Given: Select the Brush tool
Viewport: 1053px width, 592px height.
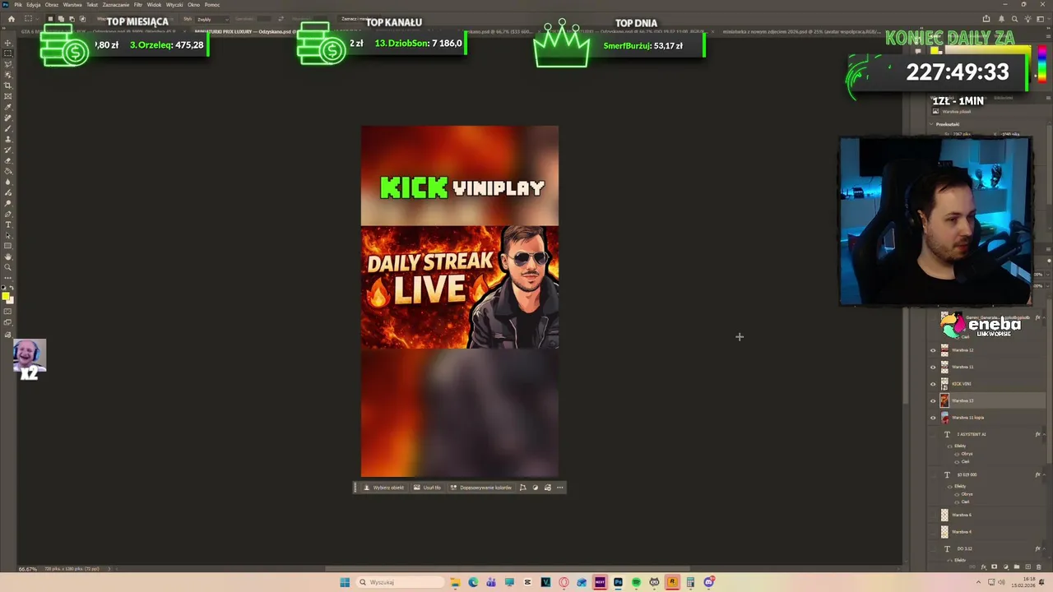Looking at the screenshot, I should pyautogui.click(x=8, y=128).
